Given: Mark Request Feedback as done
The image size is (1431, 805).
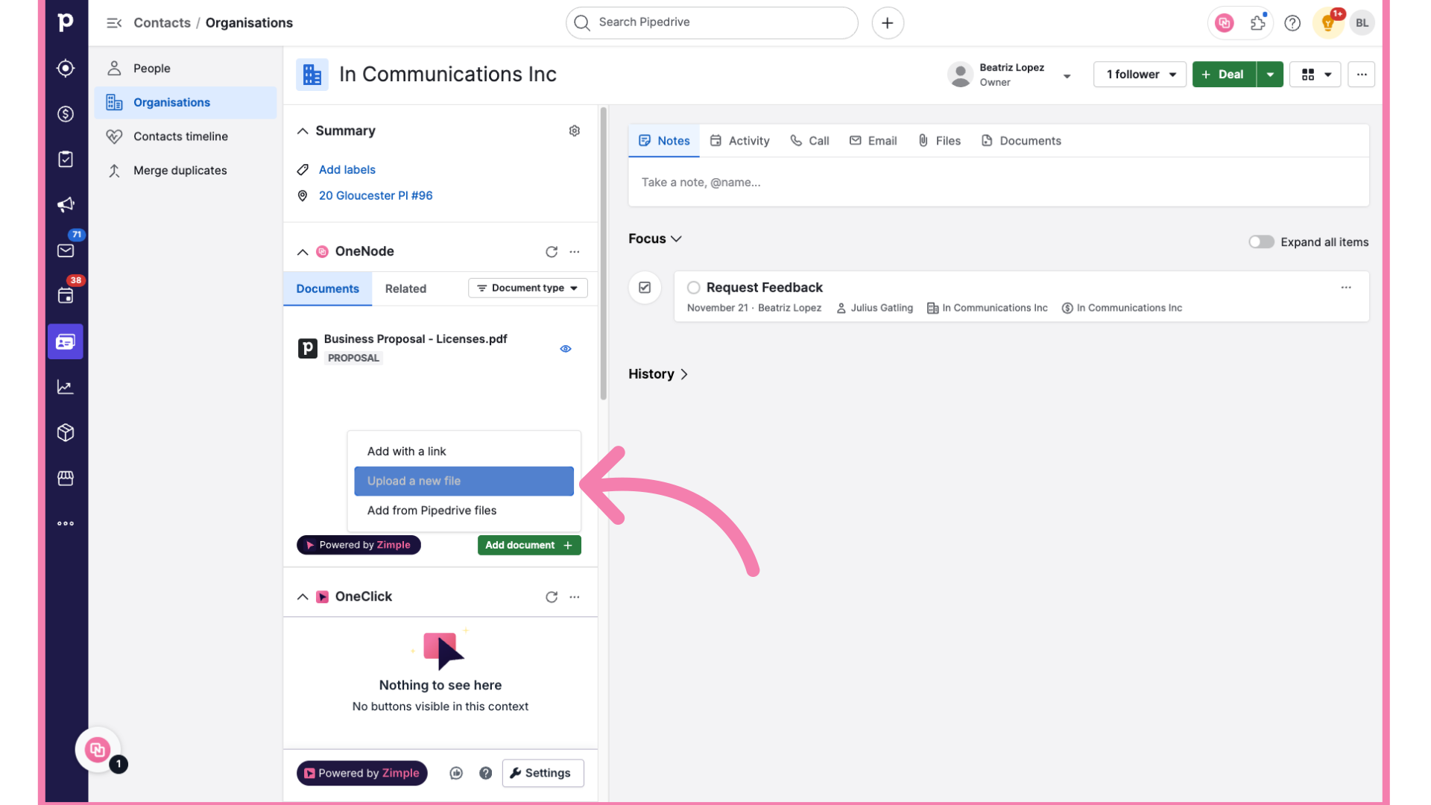Looking at the screenshot, I should 693,288.
